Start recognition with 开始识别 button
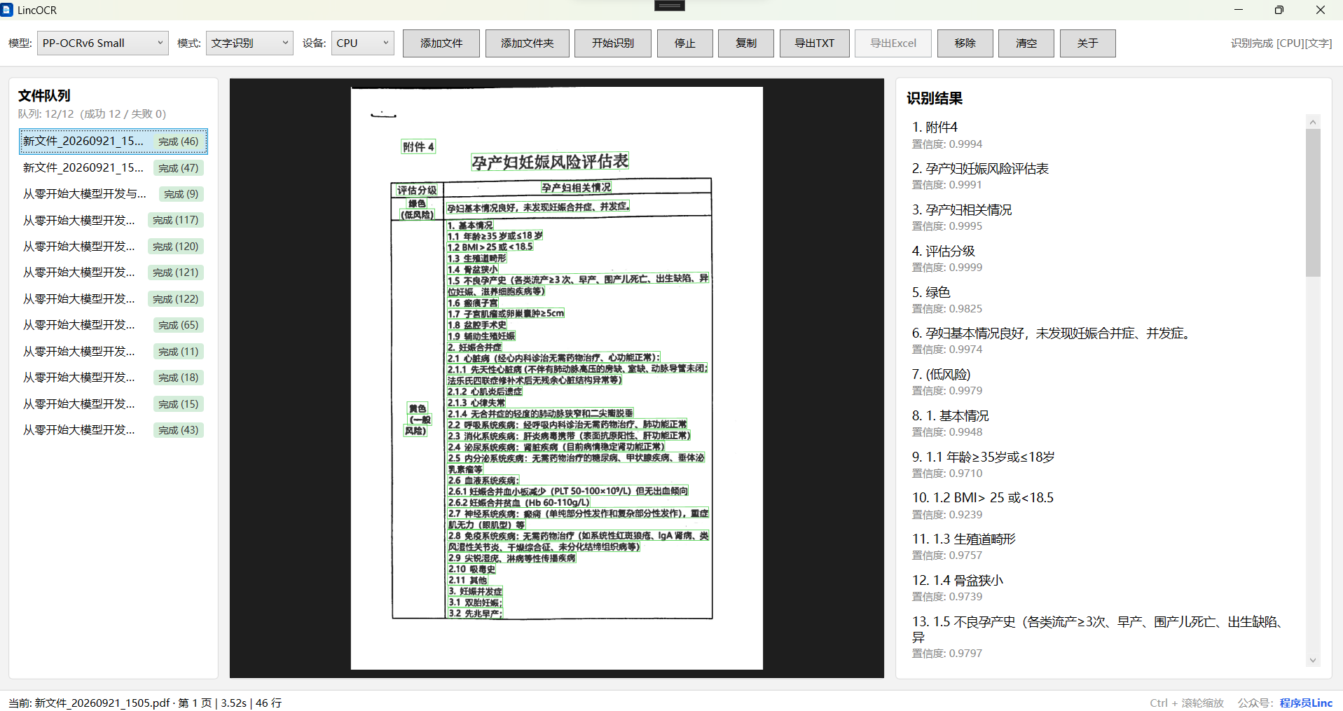The height and width of the screenshot is (711, 1343). [613, 43]
